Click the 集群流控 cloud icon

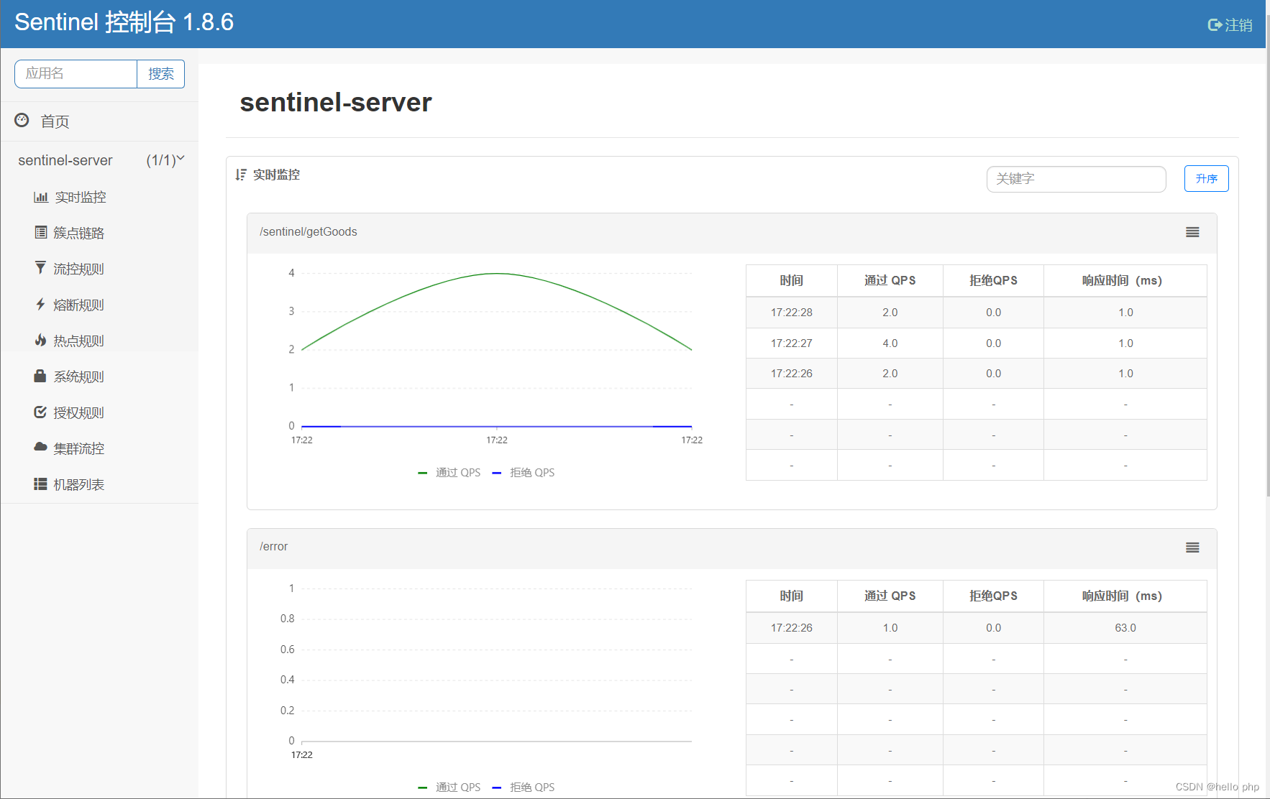40,447
